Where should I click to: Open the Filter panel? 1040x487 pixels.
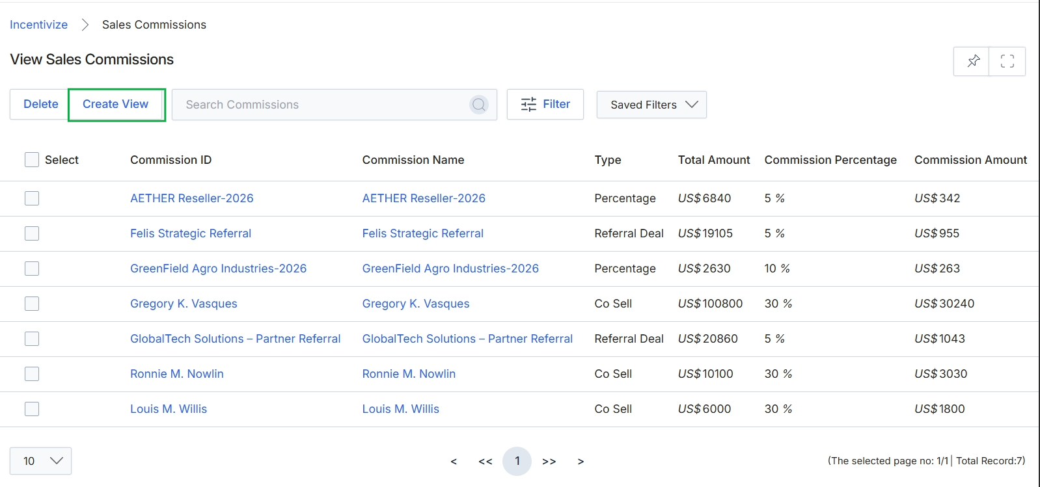pyautogui.click(x=545, y=104)
